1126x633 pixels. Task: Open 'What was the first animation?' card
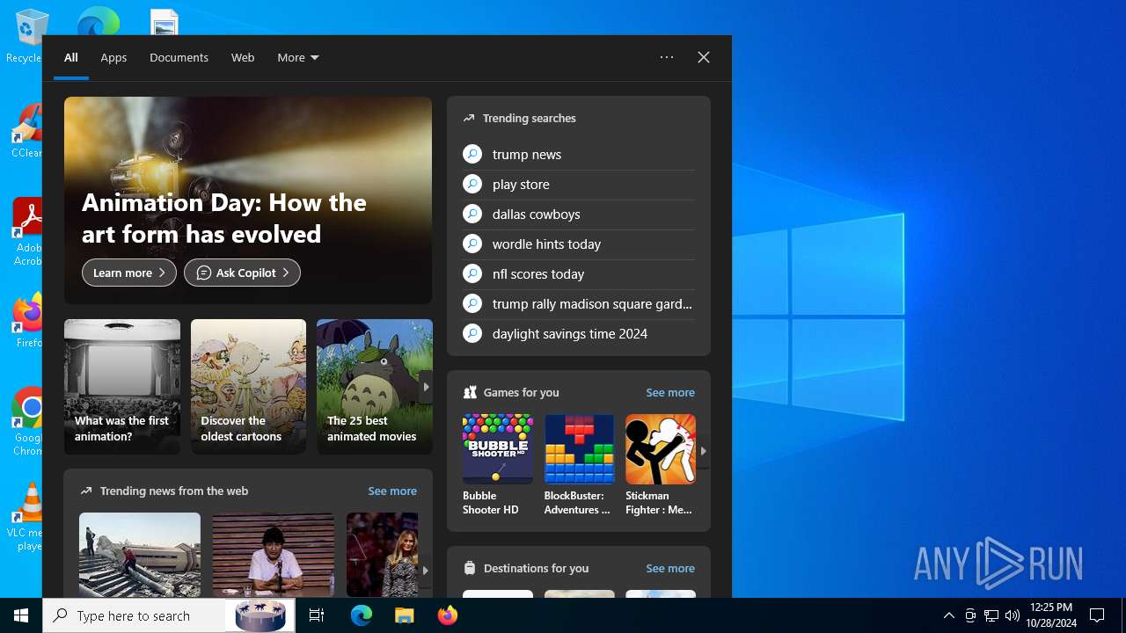click(x=122, y=387)
